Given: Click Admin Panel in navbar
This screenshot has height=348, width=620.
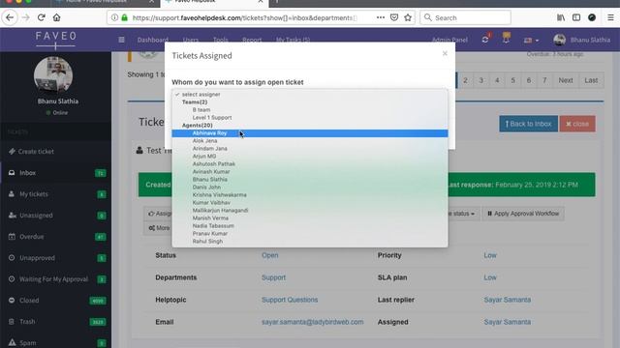Looking at the screenshot, I should pos(449,40).
